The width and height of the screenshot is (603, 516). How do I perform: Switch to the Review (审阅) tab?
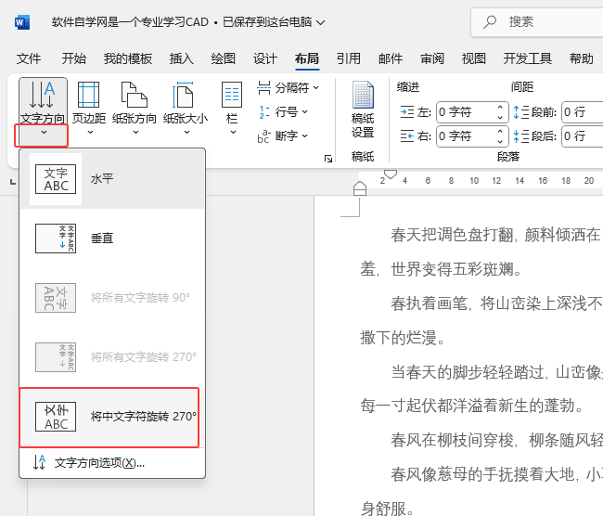pos(432,58)
